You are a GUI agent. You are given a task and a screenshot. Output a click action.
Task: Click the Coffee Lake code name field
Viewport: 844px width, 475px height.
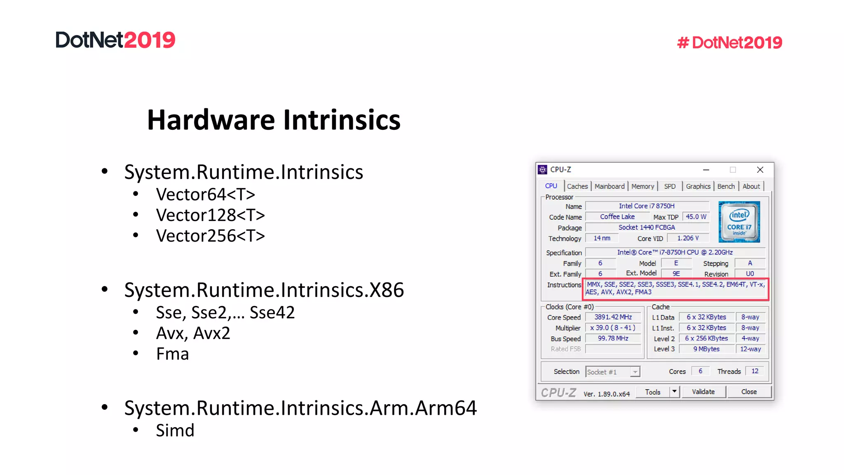pos(617,216)
